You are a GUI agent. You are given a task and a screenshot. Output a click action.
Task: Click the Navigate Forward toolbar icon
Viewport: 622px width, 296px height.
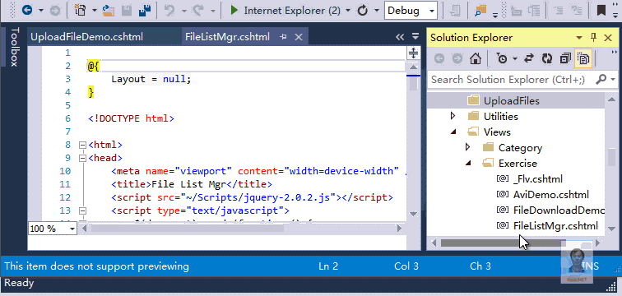click(x=55, y=11)
